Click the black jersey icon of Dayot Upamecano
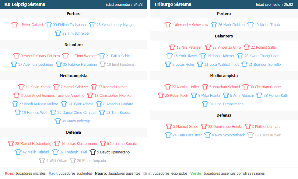Image resolution: width=298 pixels, height=179 pixels. pyautogui.click(x=93, y=152)
